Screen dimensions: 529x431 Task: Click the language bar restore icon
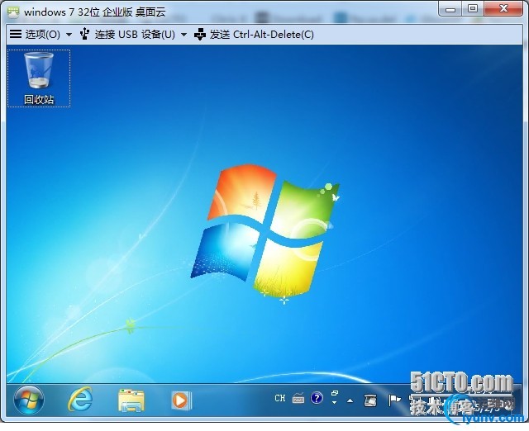click(334, 393)
